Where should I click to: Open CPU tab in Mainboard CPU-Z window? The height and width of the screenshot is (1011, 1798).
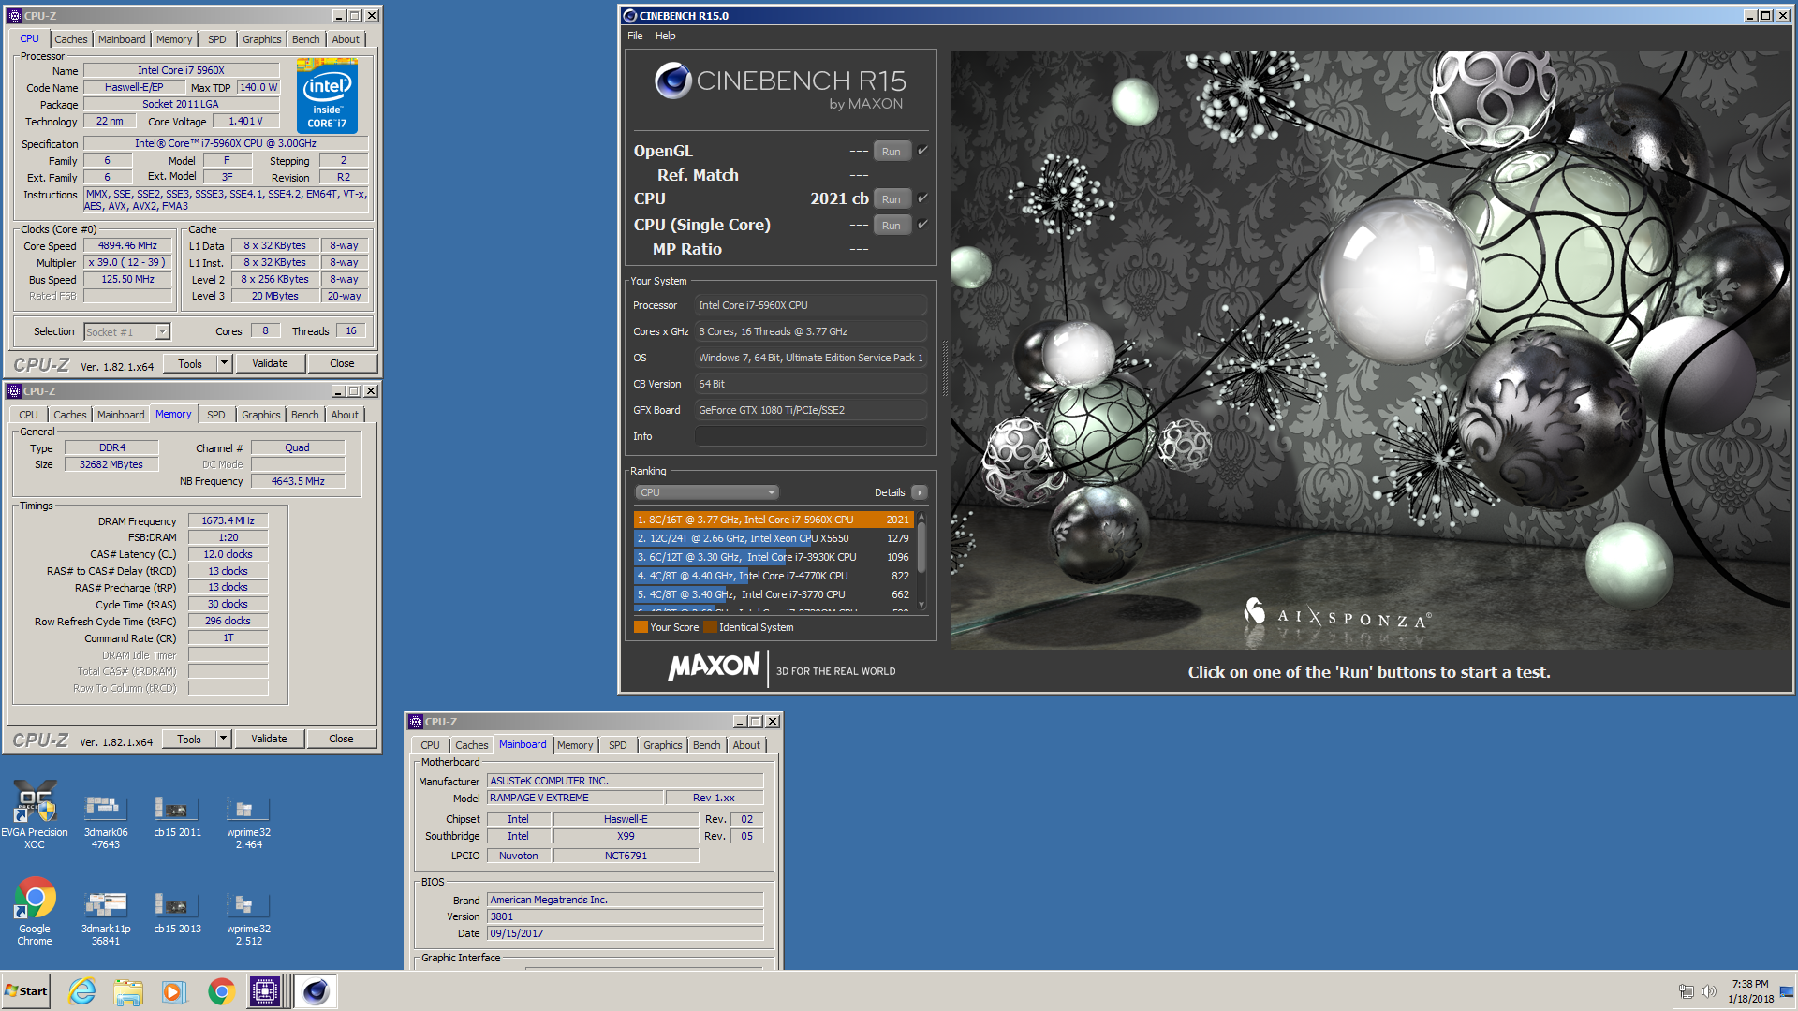click(x=430, y=745)
